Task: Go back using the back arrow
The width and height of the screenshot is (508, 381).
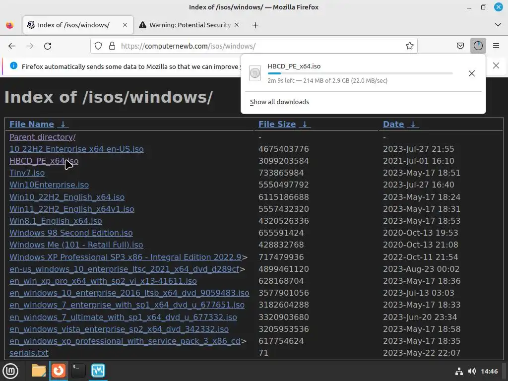Action: (x=12, y=46)
